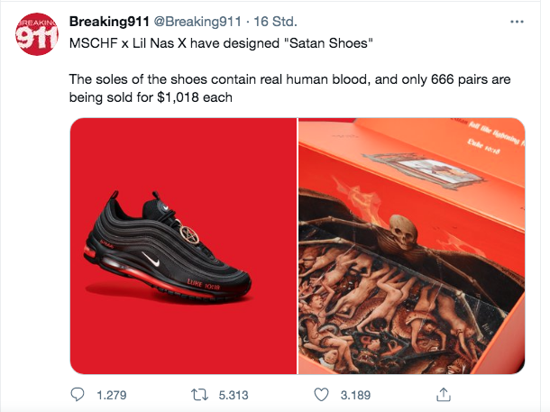550x412 pixels.
Task: Open the share upload icon
Action: click(444, 395)
